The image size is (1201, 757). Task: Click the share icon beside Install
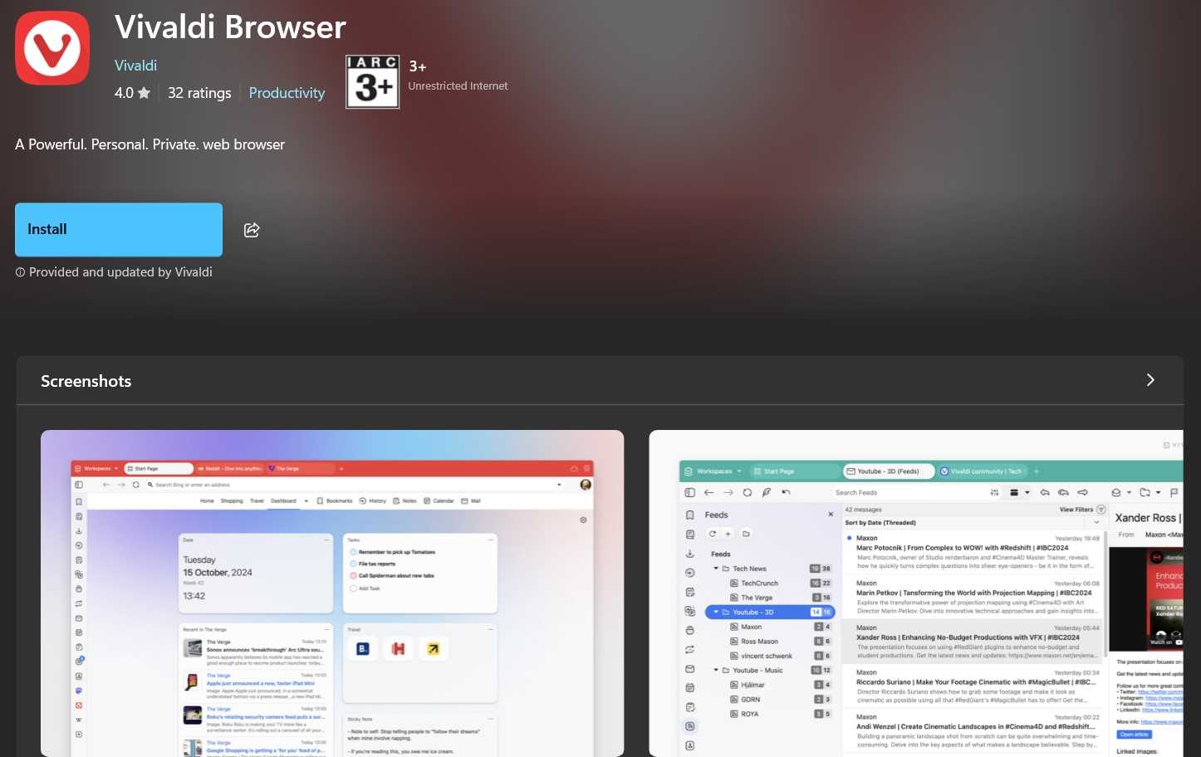click(x=252, y=230)
